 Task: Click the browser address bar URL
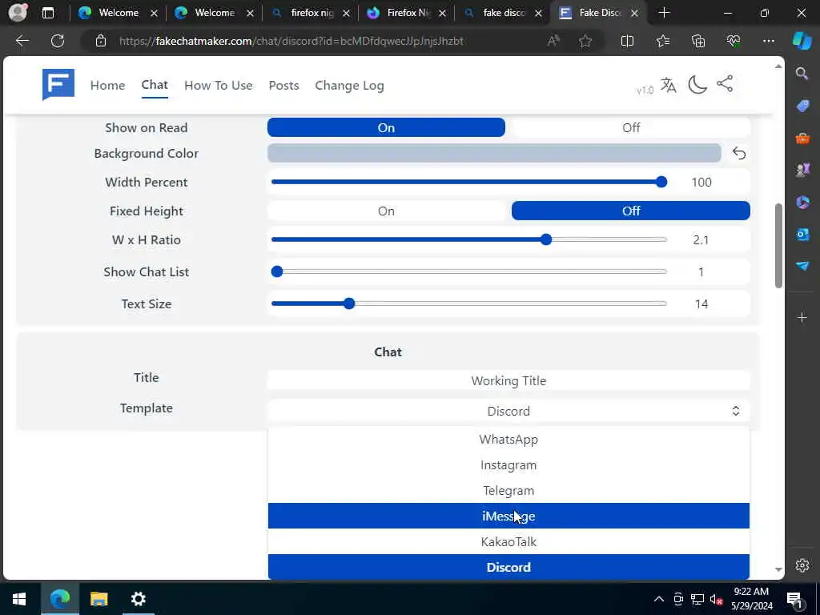[x=291, y=41]
